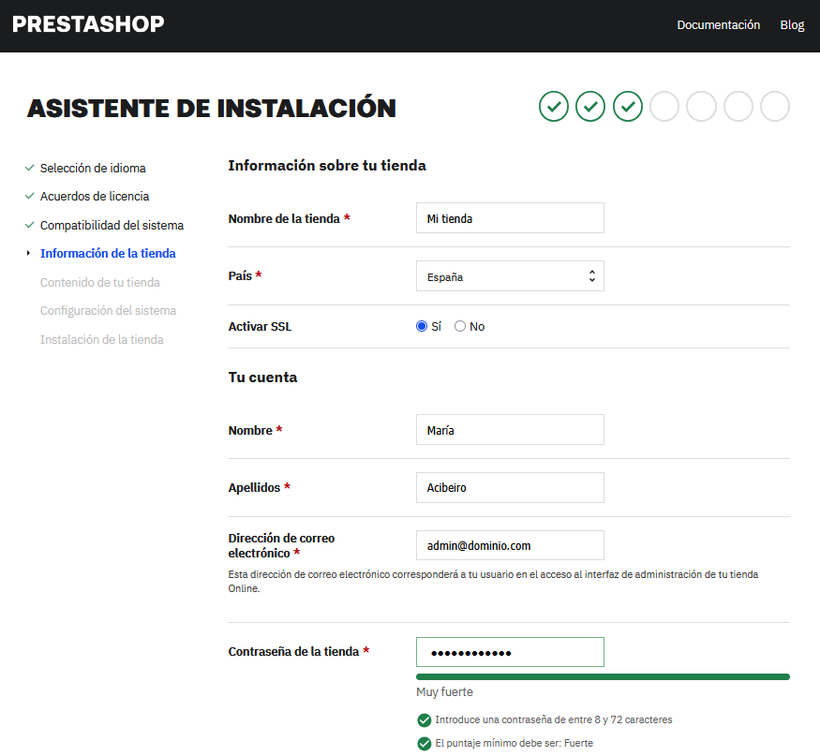The width and height of the screenshot is (820, 756).
Task: Focus the Apellidos field
Action: click(510, 488)
